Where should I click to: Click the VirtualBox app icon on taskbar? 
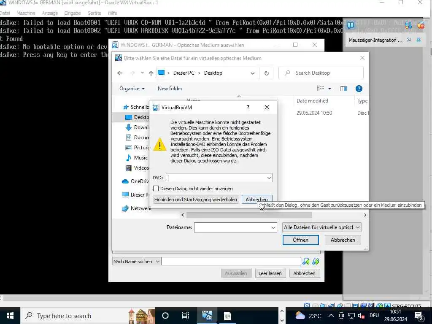tap(207, 316)
